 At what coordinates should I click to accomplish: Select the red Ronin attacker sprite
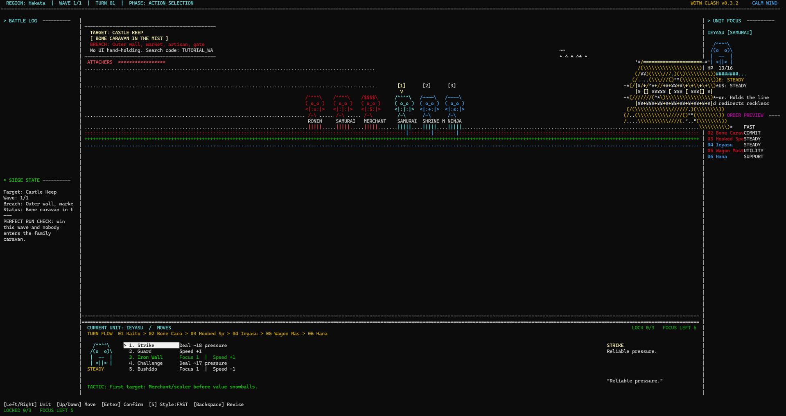[x=315, y=106]
